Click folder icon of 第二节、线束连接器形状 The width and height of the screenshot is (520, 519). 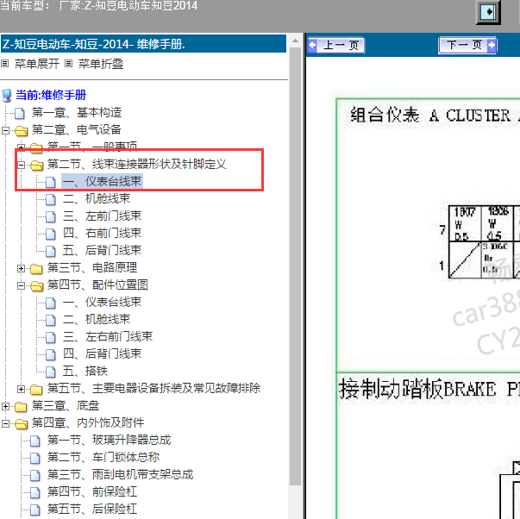(x=36, y=165)
